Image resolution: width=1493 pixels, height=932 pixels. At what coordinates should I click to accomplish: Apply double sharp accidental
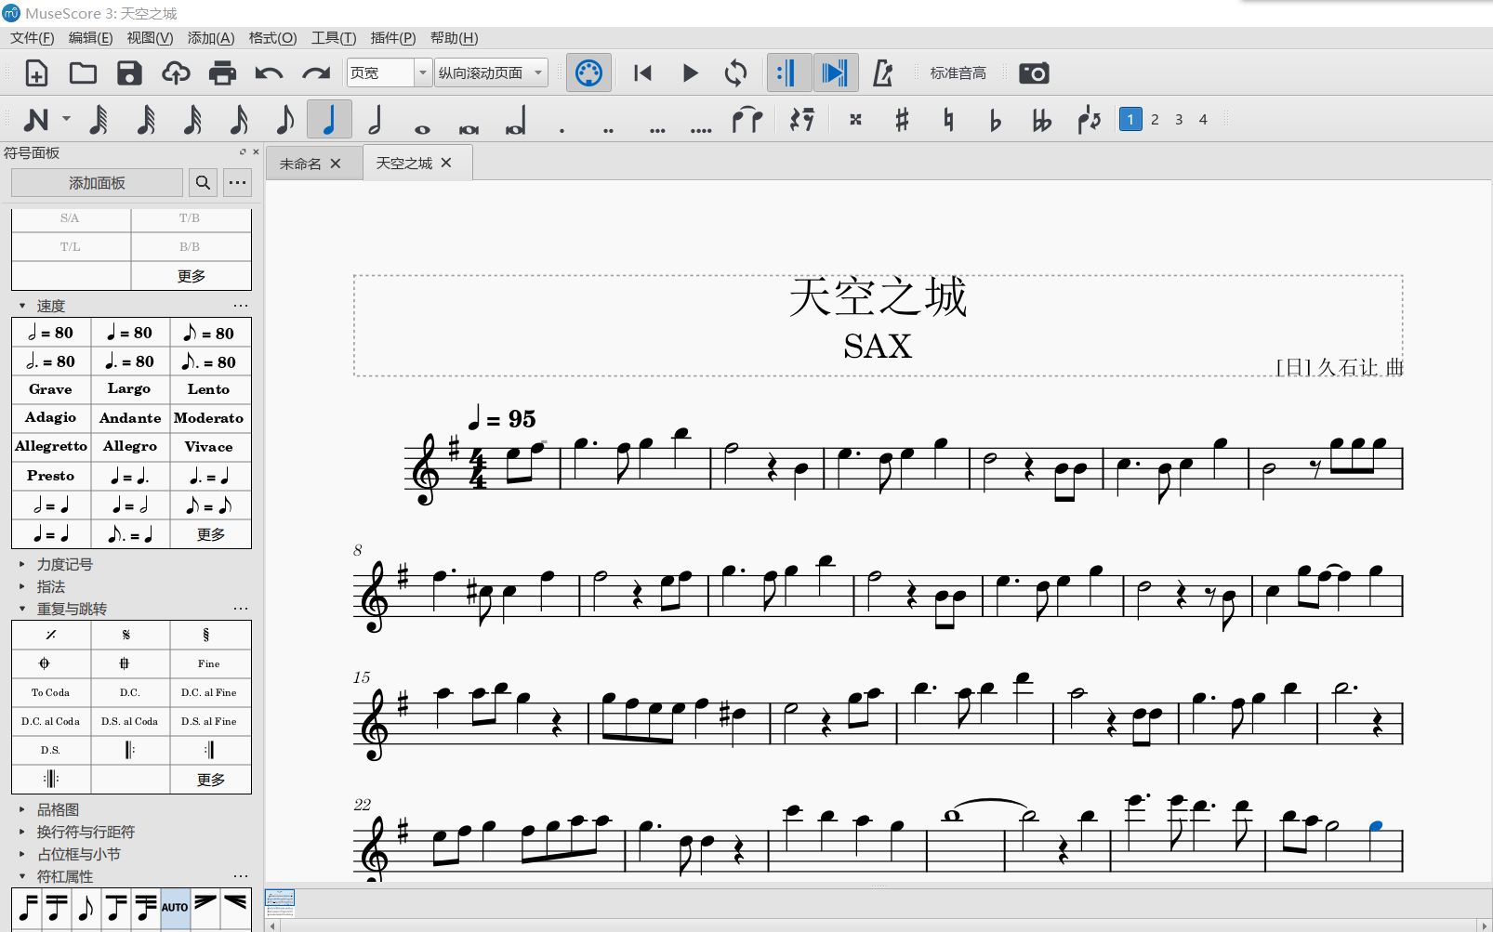[855, 119]
